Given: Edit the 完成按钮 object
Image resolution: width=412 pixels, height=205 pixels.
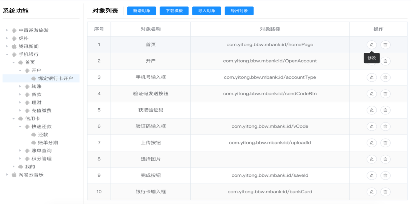Looking at the screenshot, I should click(x=371, y=175).
